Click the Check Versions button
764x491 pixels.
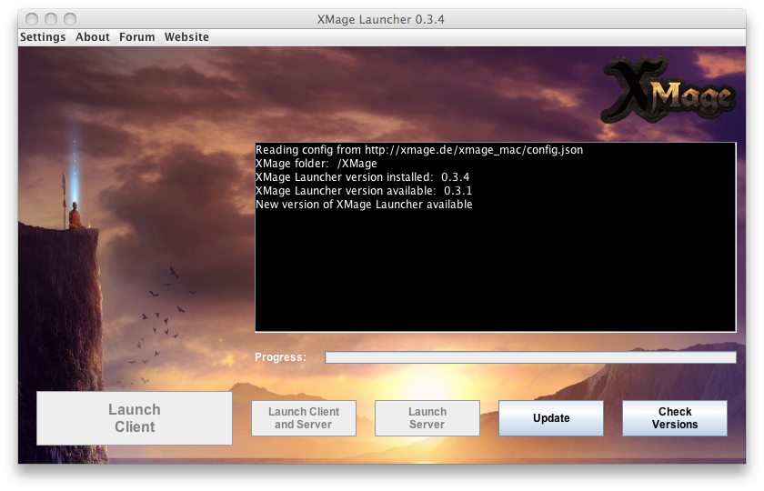click(x=675, y=418)
